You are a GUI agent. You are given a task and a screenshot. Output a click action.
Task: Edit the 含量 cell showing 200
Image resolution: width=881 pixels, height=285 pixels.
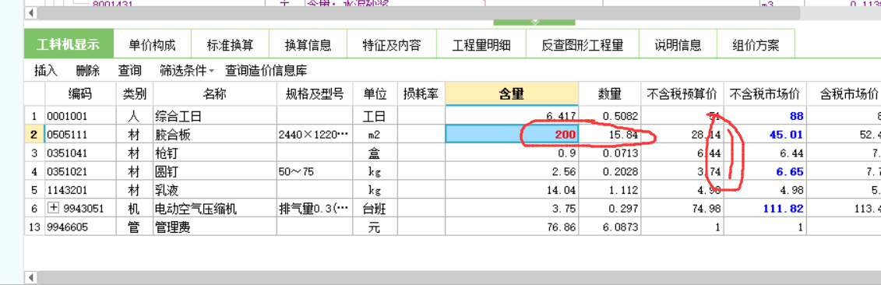tap(512, 135)
